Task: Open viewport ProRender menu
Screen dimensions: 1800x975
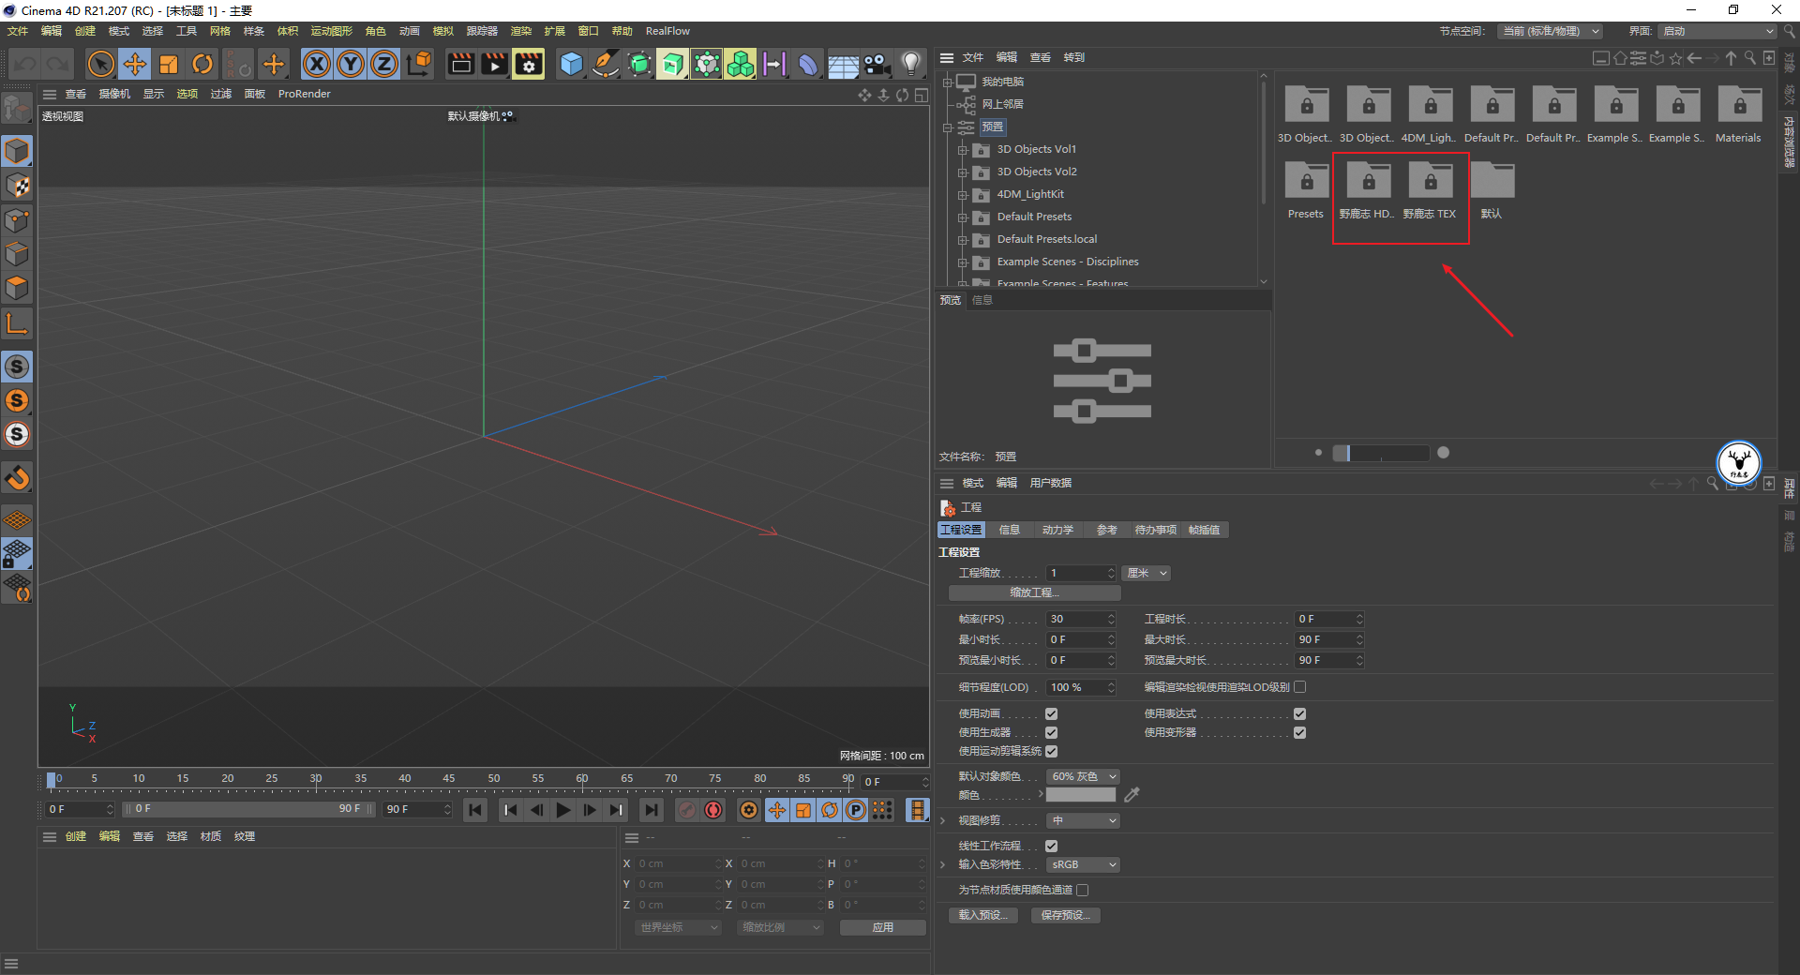Action: [305, 95]
